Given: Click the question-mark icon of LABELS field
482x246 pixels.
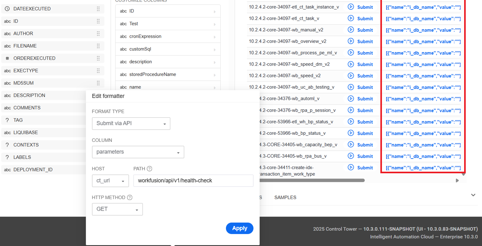Looking at the screenshot, I should [x=7, y=157].
